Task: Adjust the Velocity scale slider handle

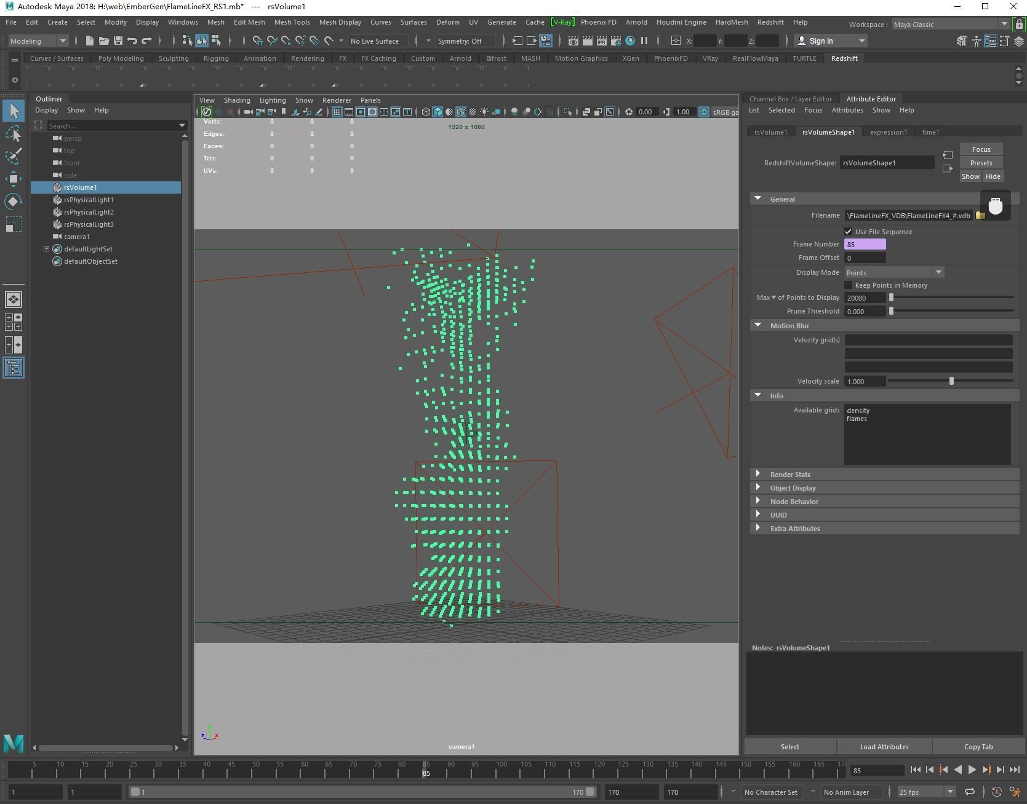Action: tap(951, 381)
